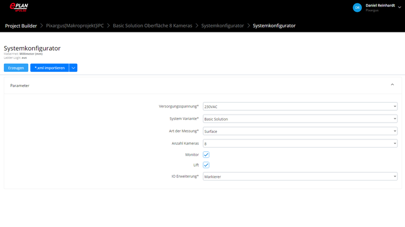Click the *.xml importieren button
This screenshot has height=227, width=405.
[x=49, y=68]
